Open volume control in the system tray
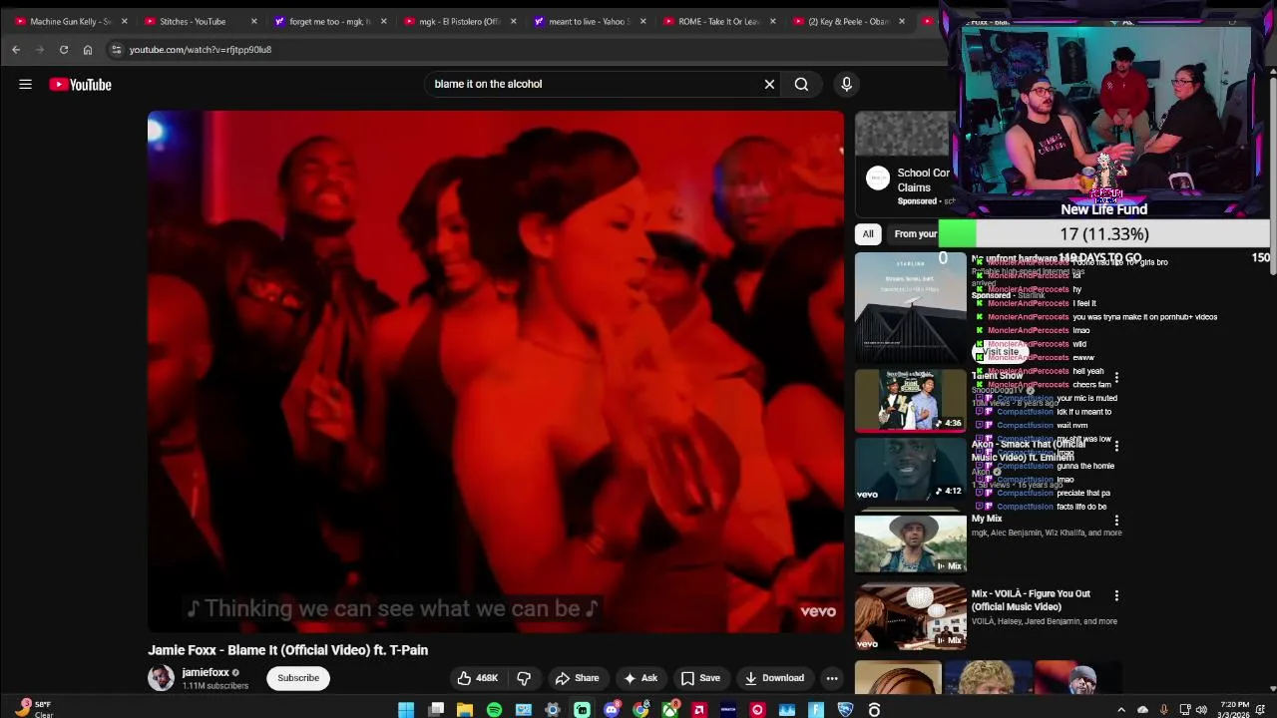 click(x=1201, y=710)
